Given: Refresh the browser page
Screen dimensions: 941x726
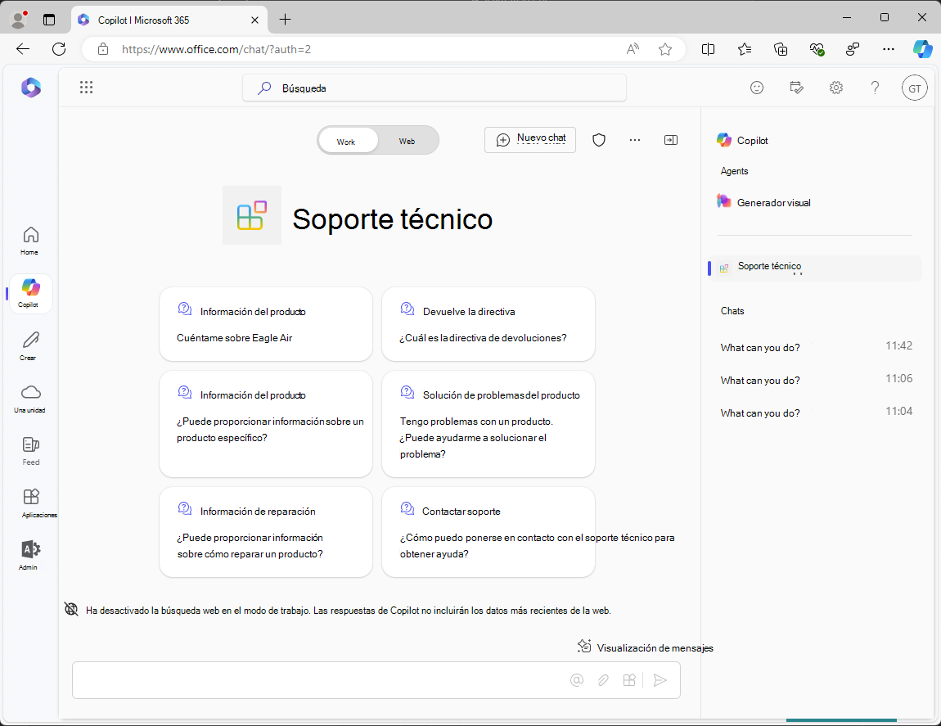Looking at the screenshot, I should click(x=59, y=49).
